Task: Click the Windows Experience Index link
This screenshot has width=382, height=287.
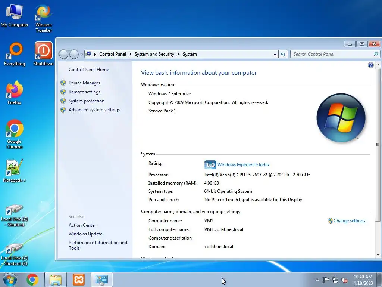Action: [x=243, y=165]
